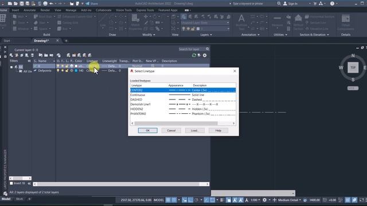Open the Render ribbon tab
The height and width of the screenshot is (206, 367).
point(45,10)
